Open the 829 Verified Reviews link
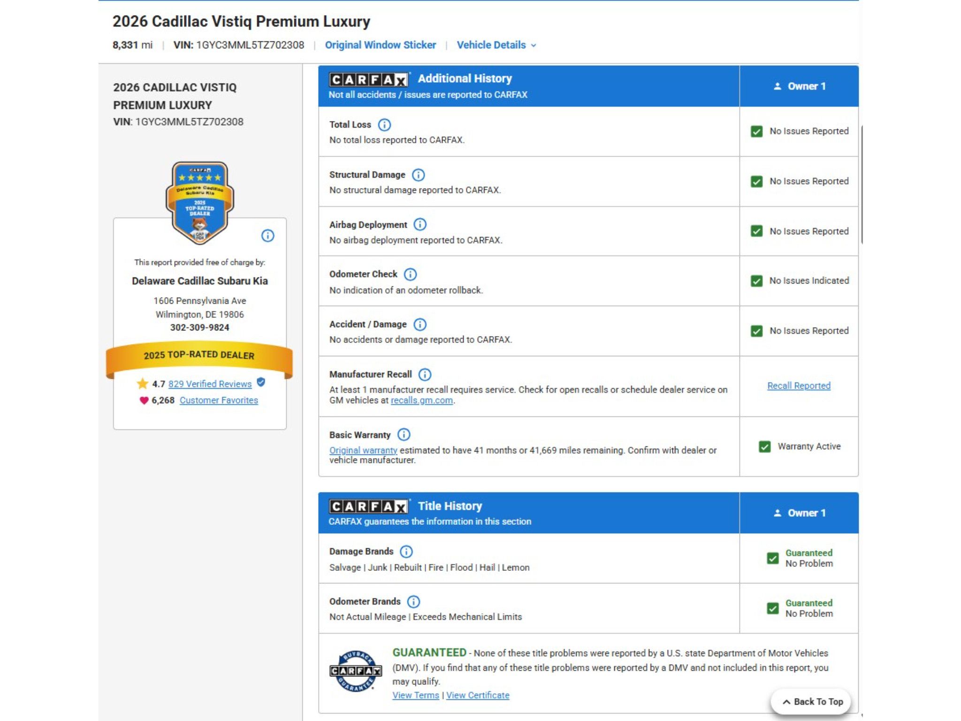The width and height of the screenshot is (961, 721). (210, 384)
